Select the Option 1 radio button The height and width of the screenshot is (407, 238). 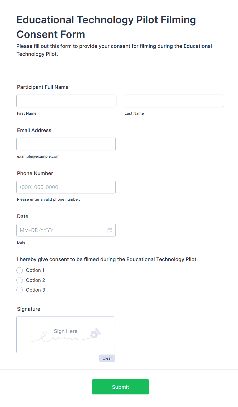point(20,270)
